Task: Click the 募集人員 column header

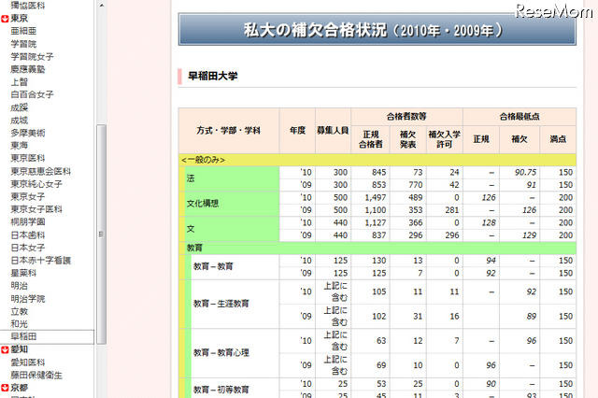Action: [333, 131]
